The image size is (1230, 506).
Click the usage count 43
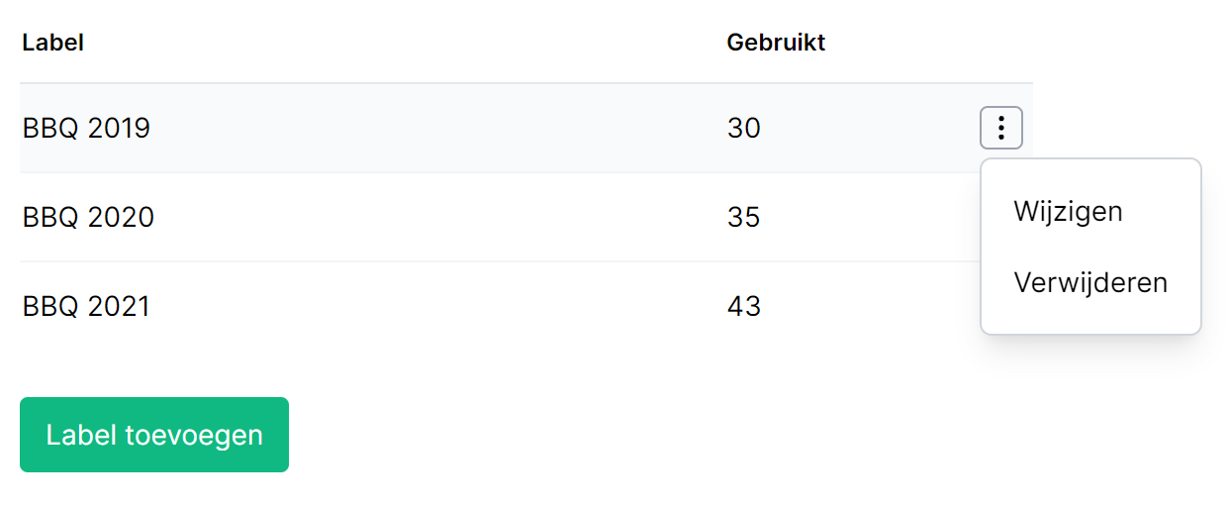(x=743, y=306)
